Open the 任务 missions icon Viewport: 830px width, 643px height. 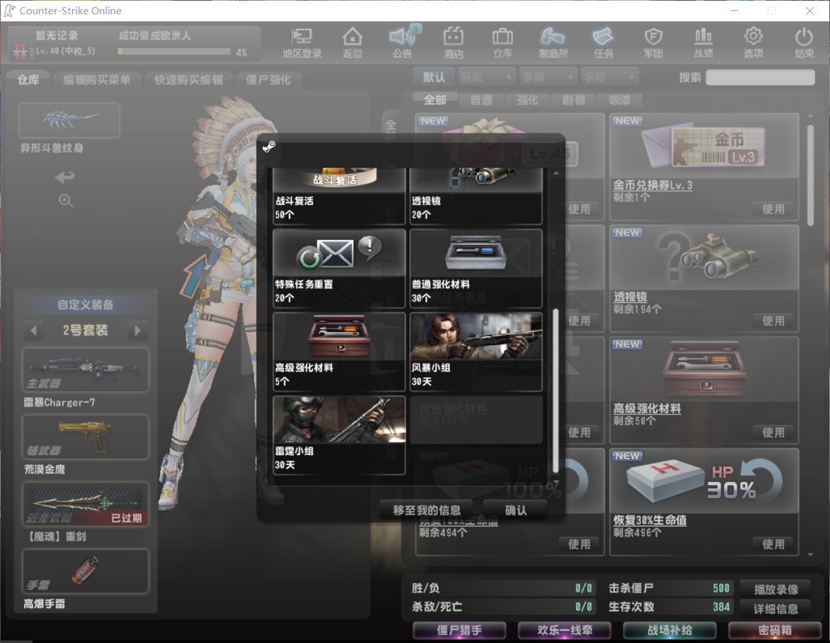coord(603,43)
